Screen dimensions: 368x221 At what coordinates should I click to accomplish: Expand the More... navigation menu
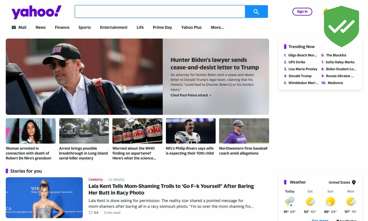[217, 27]
